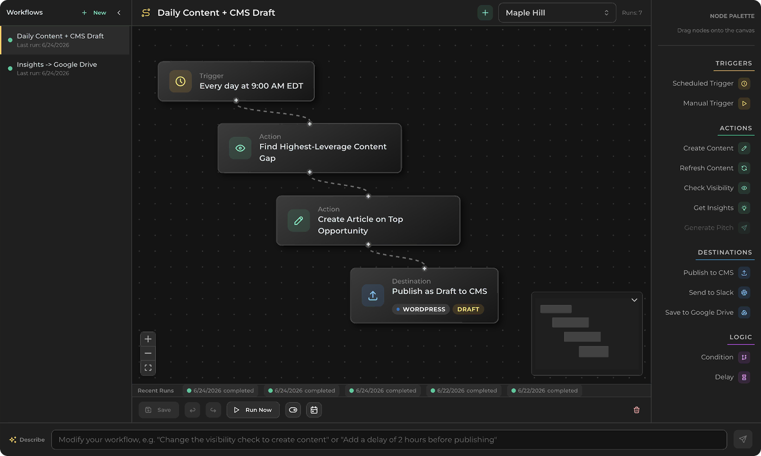761x456 pixels.
Task: Click the Runs: 7 counter
Action: tap(632, 13)
